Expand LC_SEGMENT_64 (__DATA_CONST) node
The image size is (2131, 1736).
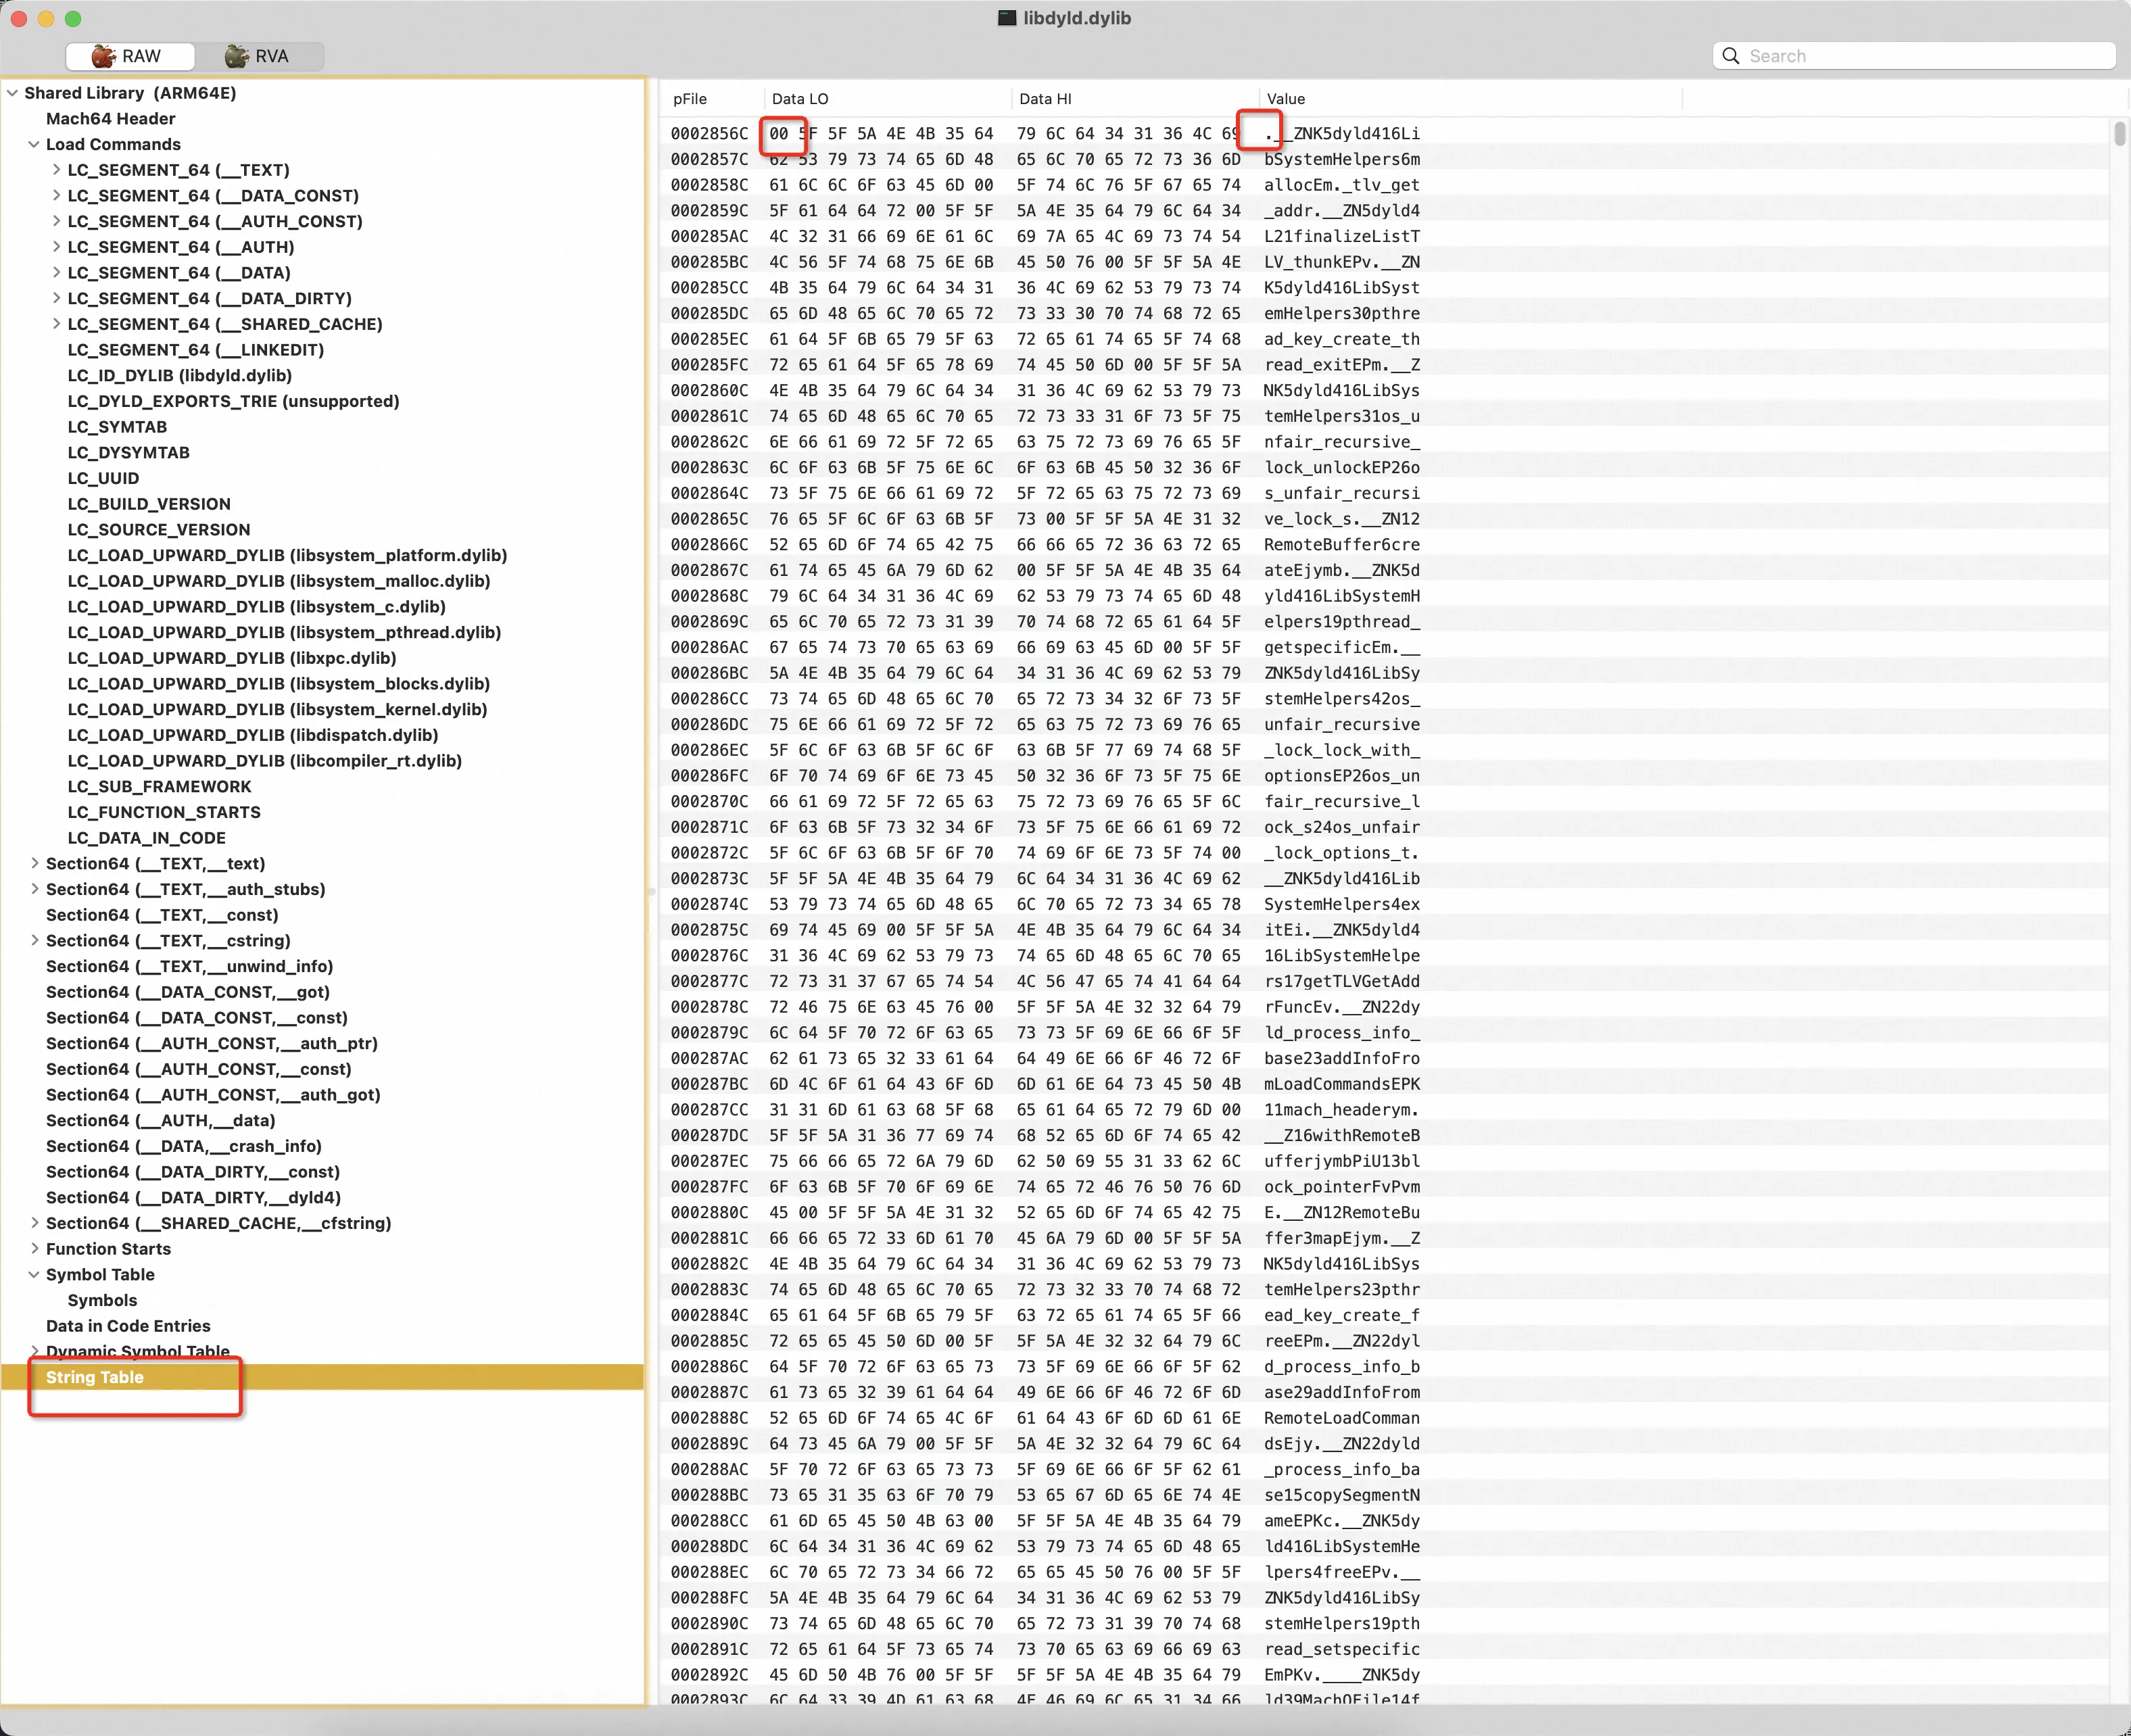pos(56,196)
